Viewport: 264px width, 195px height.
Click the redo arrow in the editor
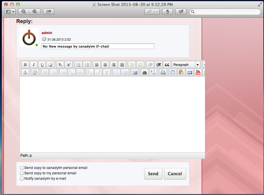pos(140,65)
